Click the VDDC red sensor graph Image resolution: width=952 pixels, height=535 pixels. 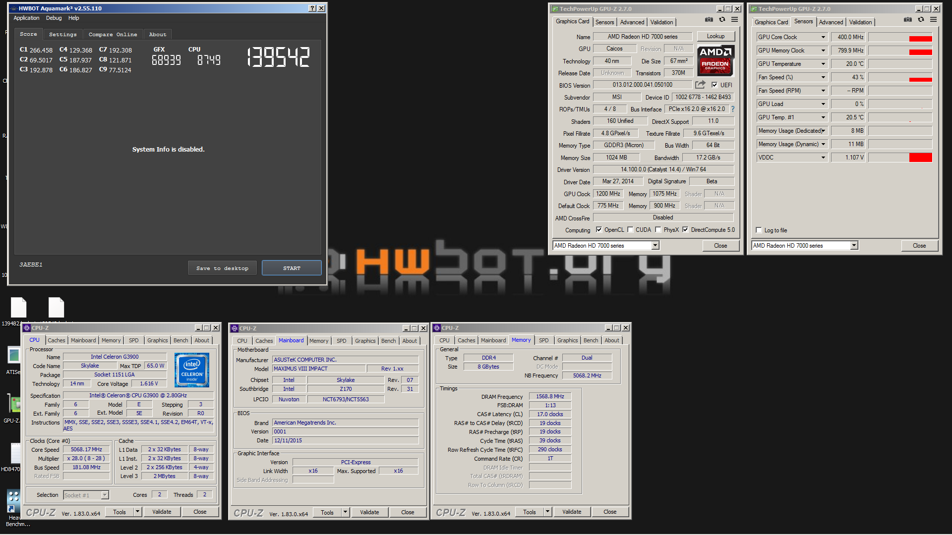coord(900,158)
